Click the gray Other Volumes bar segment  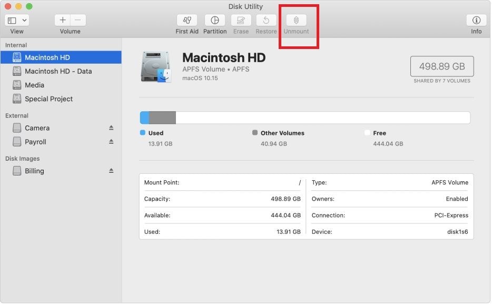pyautogui.click(x=163, y=117)
